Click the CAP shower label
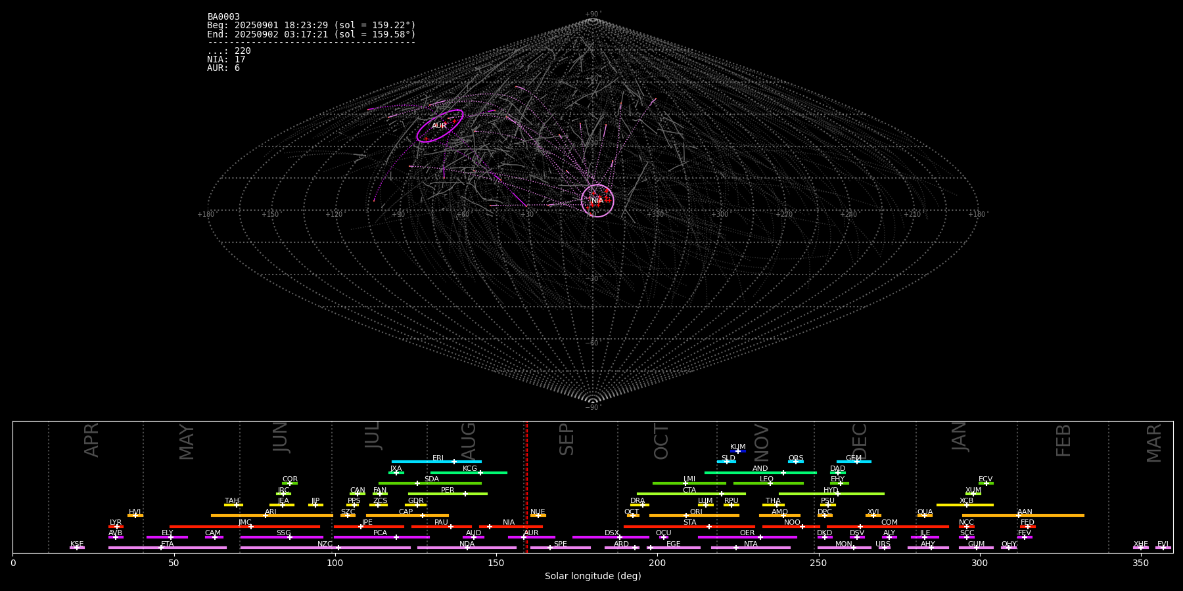The image size is (1183, 591). tap(406, 512)
